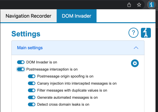The height and width of the screenshot is (112, 158).
Task: Open the help question mark icon
Action: 133,33
